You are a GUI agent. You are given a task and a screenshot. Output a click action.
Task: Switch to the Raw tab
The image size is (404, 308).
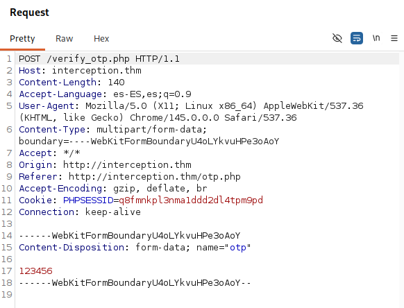click(x=64, y=39)
